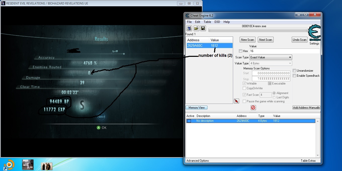The image size is (342, 171).
Task: Open the Value Type 4 Bytes dropdown
Action: [x=271, y=63]
